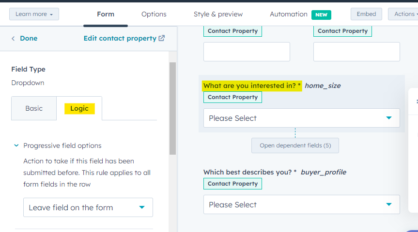Select the Logic tab
The width and height of the screenshot is (418, 232).
tap(79, 108)
